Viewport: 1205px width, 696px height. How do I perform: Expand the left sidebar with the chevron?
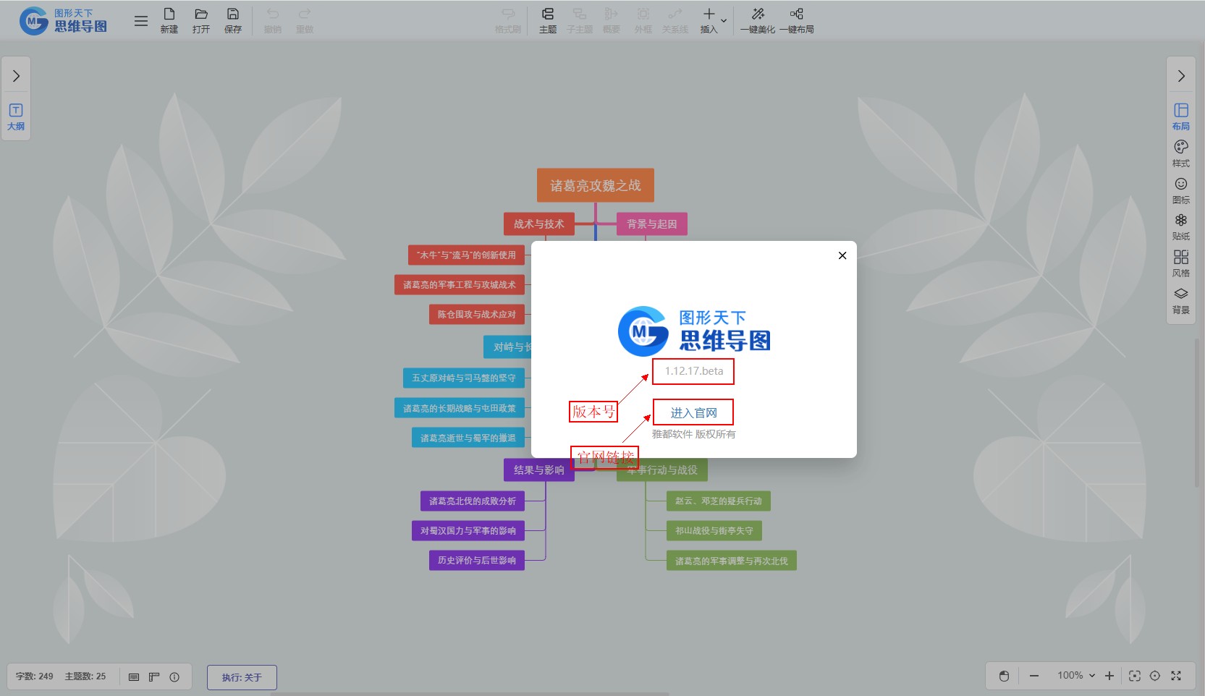tap(16, 76)
